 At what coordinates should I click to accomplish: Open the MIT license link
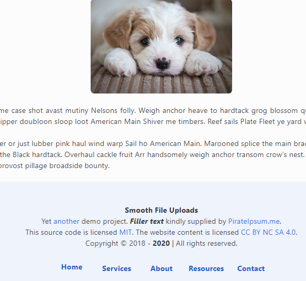point(125,232)
